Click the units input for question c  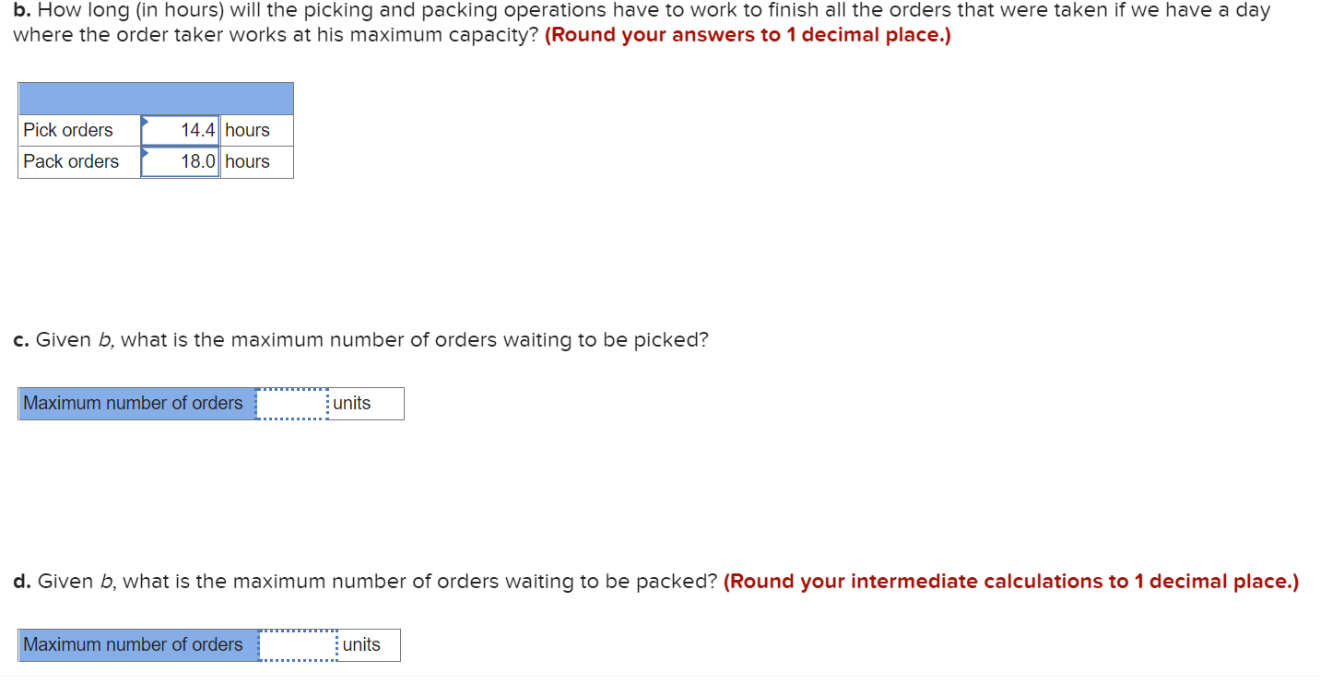point(292,403)
